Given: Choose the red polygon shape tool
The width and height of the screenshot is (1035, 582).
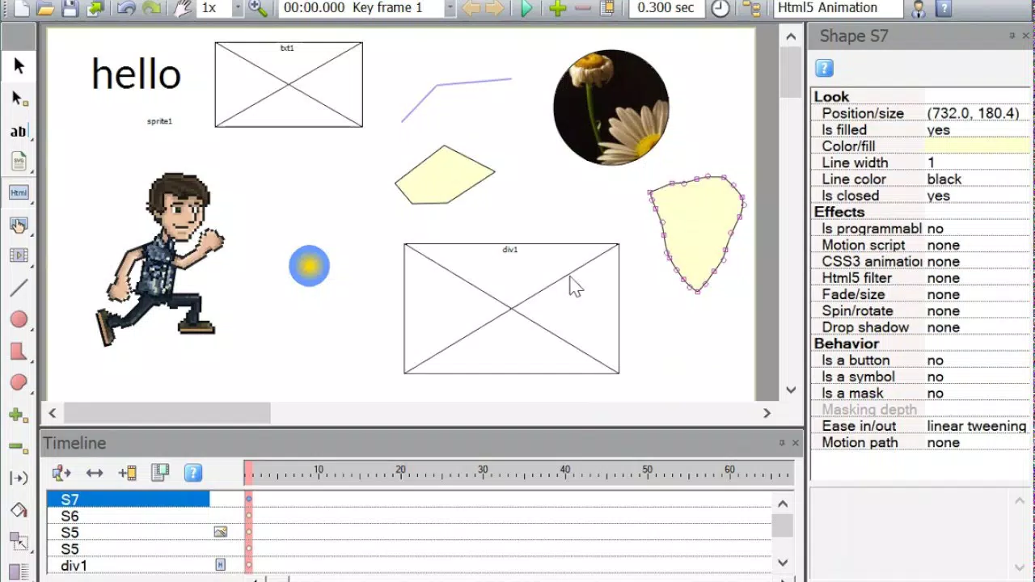Looking at the screenshot, I should (19, 352).
